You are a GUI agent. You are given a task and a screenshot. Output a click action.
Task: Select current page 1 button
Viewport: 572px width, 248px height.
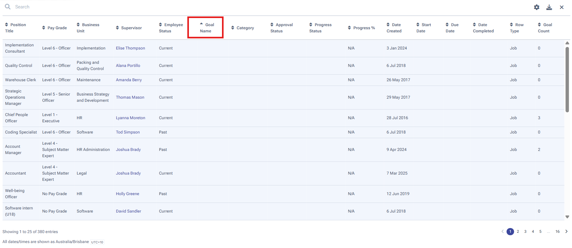pyautogui.click(x=510, y=232)
